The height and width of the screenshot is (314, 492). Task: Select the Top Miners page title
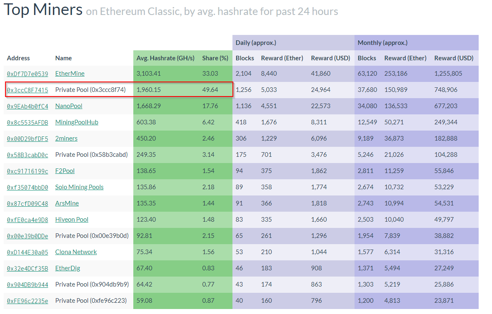click(43, 10)
